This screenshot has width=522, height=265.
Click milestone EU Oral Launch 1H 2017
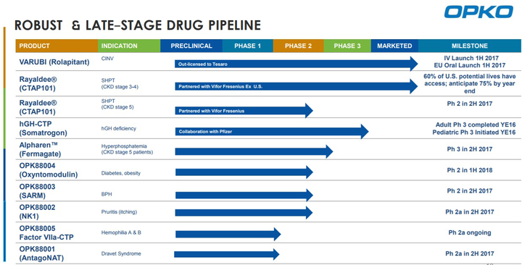[470, 65]
